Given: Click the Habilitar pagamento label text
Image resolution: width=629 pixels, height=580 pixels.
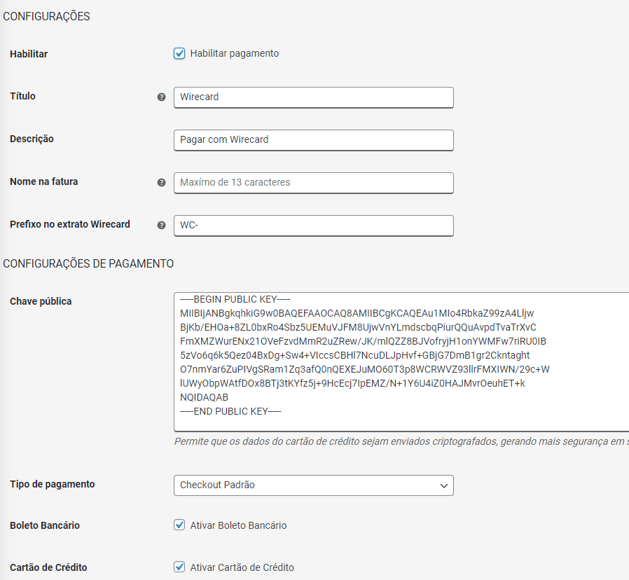Looking at the screenshot, I should click(234, 53).
